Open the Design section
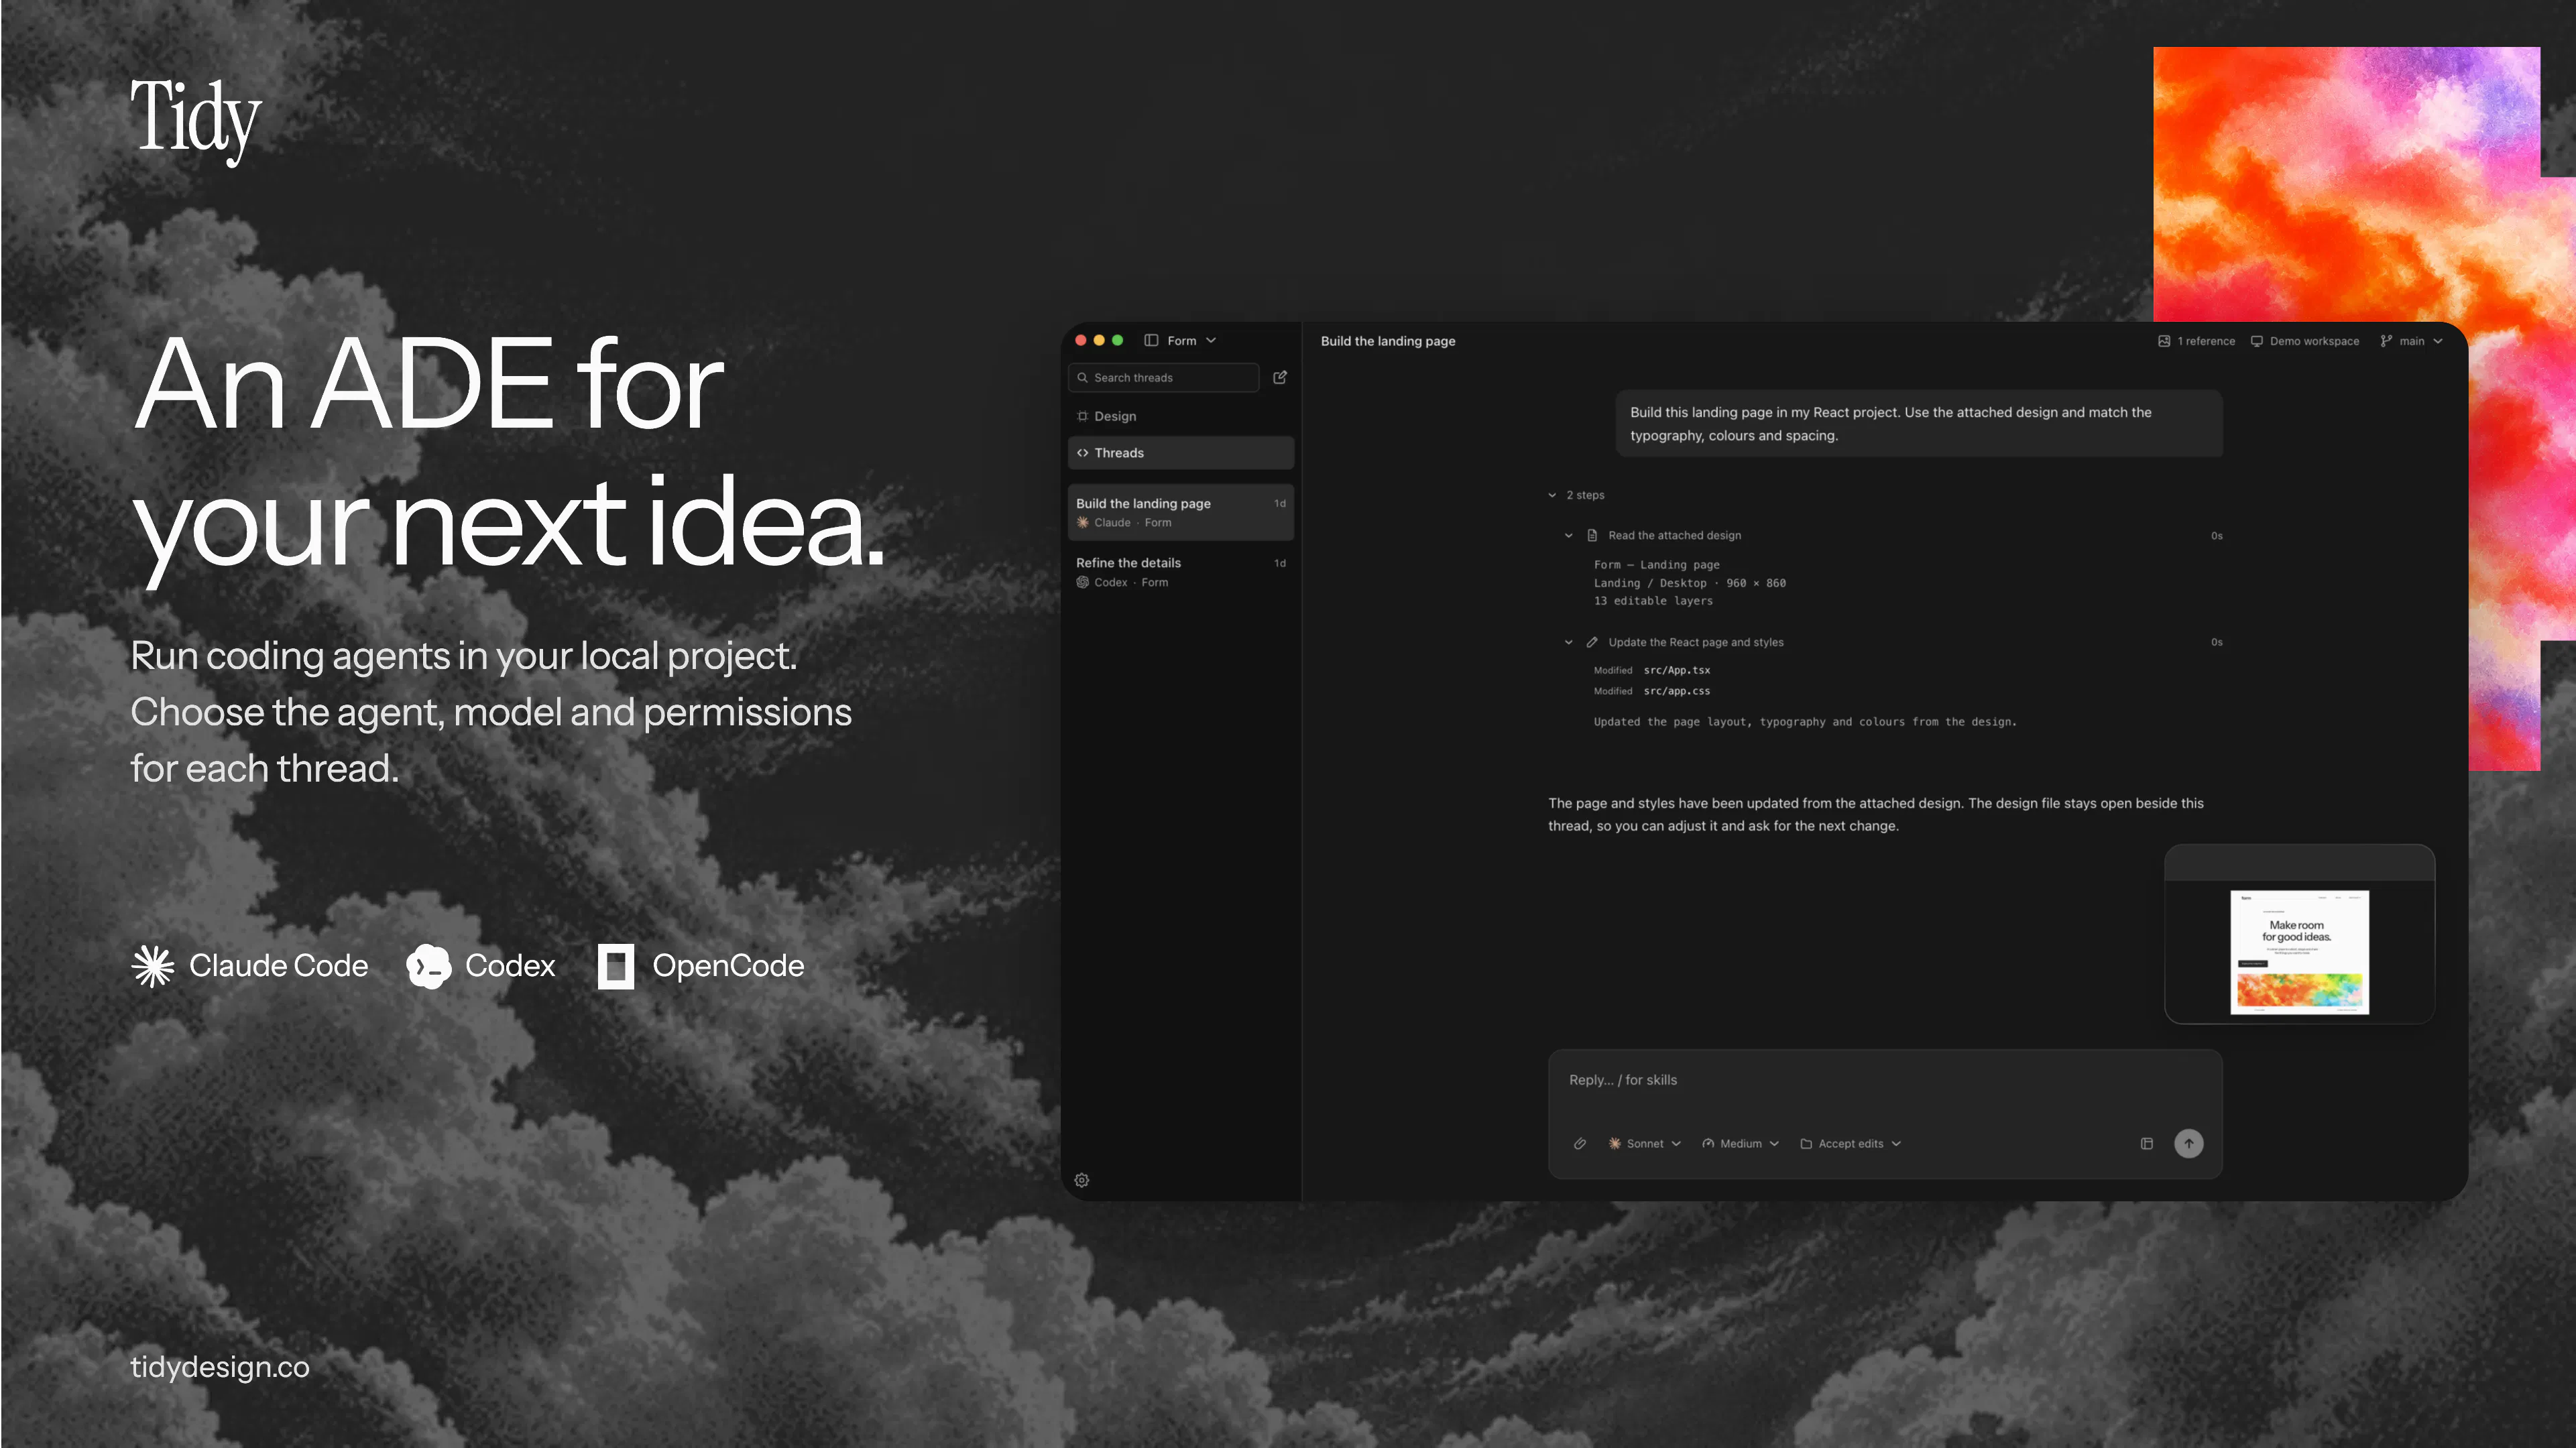Image resolution: width=2576 pixels, height=1448 pixels. 1181,416
